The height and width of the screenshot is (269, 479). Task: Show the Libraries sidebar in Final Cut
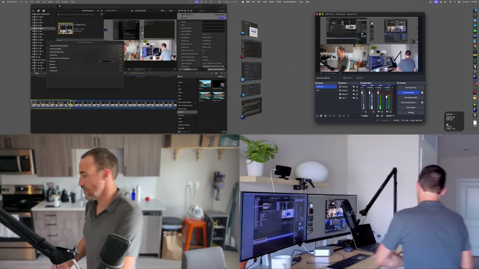pyautogui.click(x=33, y=10)
